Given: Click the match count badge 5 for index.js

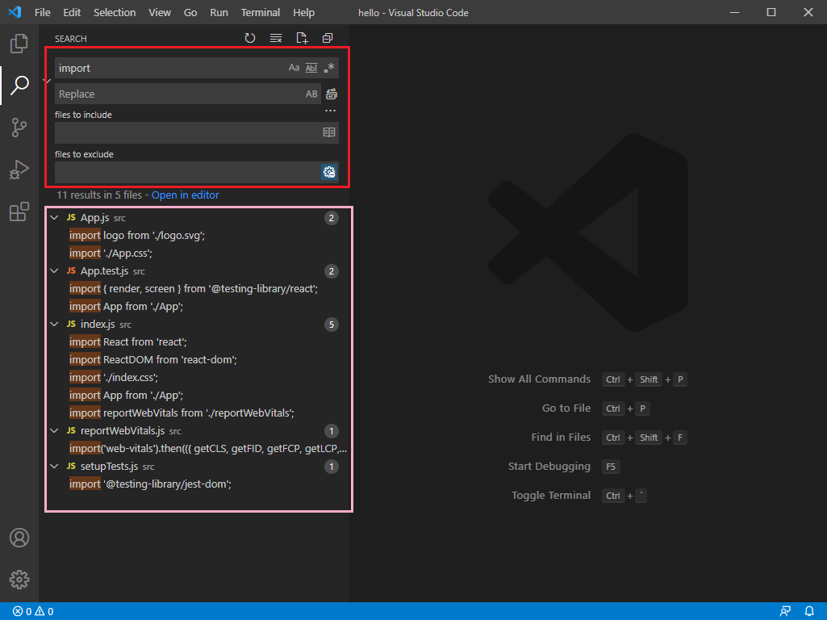Looking at the screenshot, I should click(x=332, y=325).
